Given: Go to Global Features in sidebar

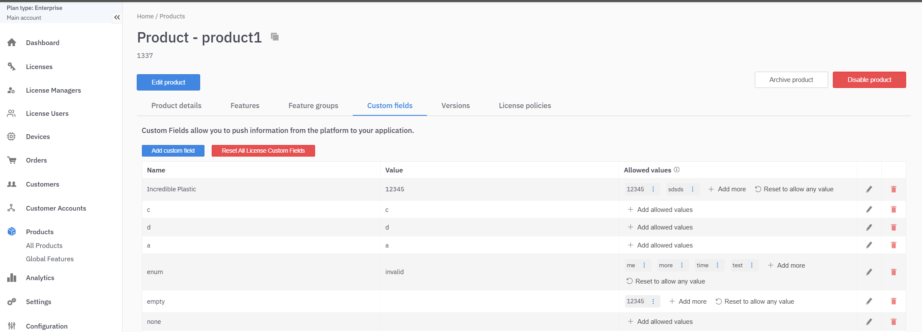Looking at the screenshot, I should click(x=50, y=259).
